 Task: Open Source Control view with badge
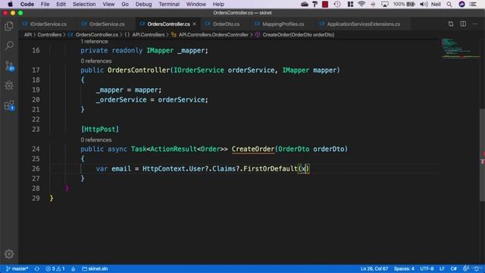point(9,66)
